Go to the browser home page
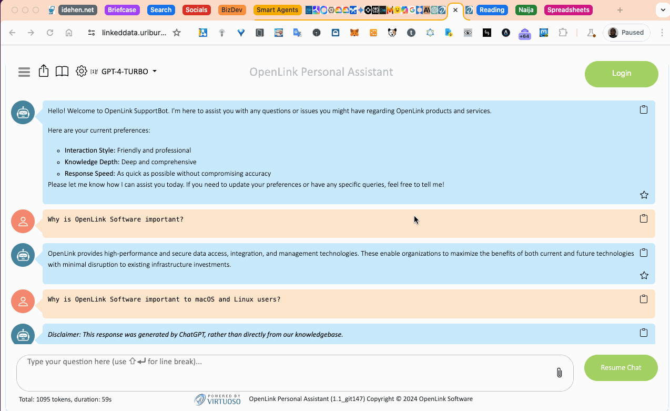670x411 pixels. pyautogui.click(x=69, y=33)
